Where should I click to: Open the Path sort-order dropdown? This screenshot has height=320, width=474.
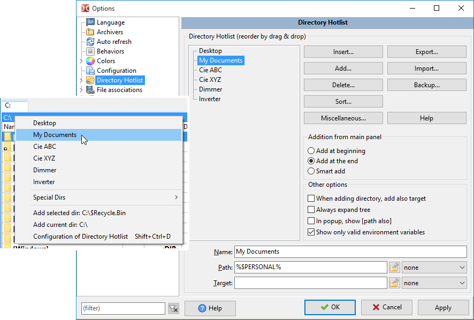pyautogui.click(x=434, y=267)
